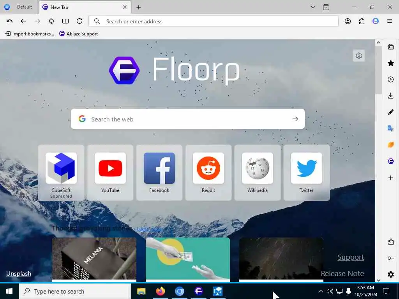Open the hamburger application menu
Screen dimensions: 399x299
pyautogui.click(x=390, y=21)
